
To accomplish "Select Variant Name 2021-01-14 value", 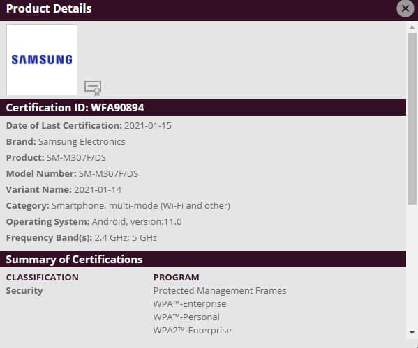I will [x=98, y=189].
